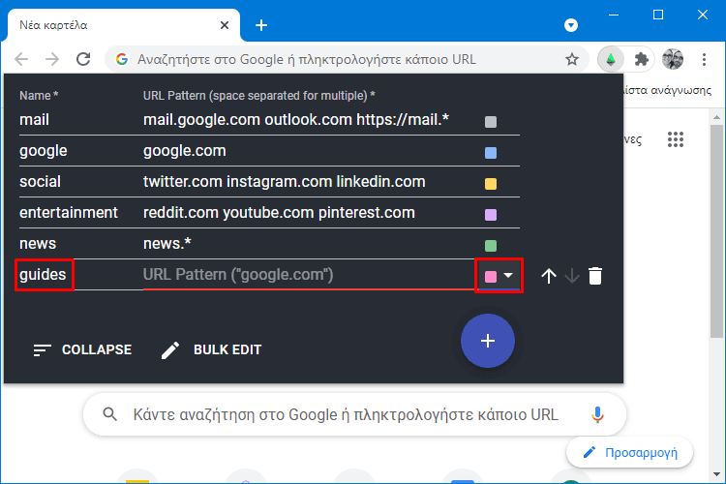Select the blue swatch for google

pos(491,153)
